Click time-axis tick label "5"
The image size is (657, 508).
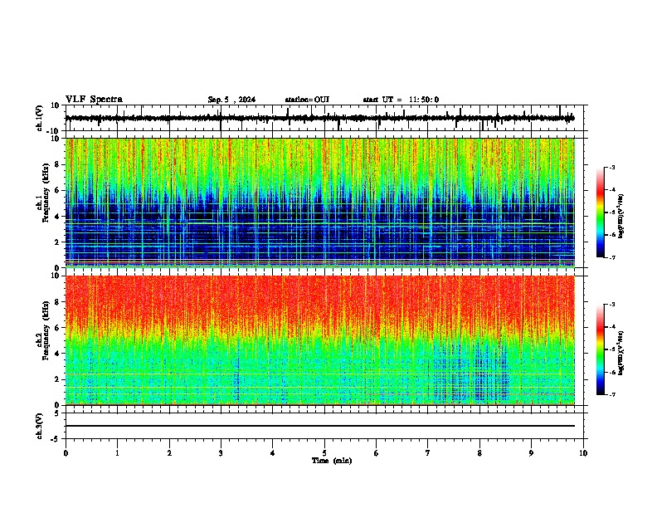pyautogui.click(x=324, y=453)
